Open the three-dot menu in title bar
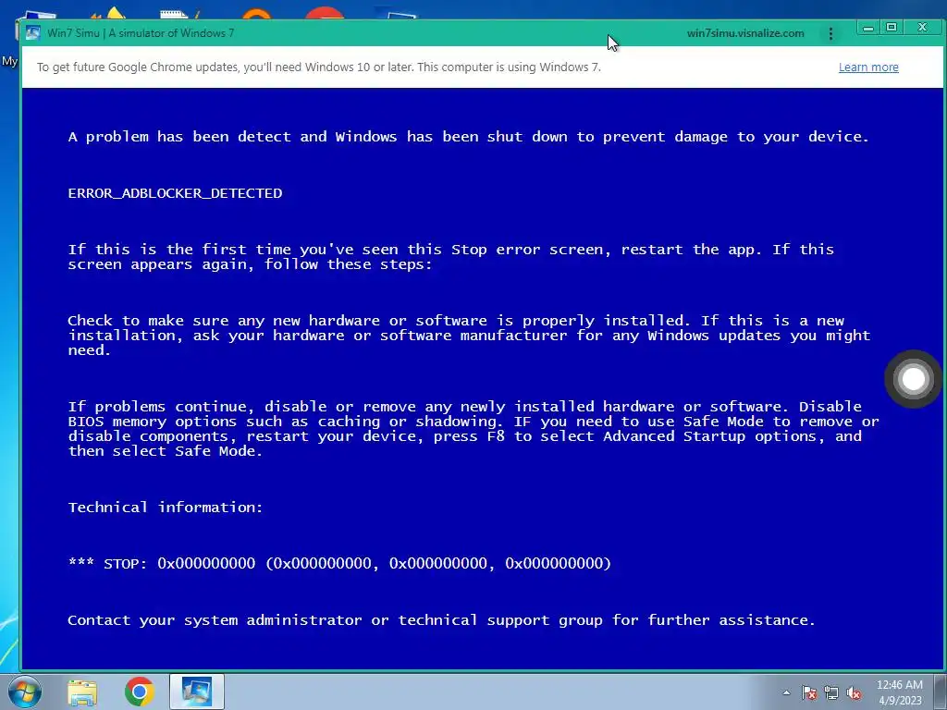The height and width of the screenshot is (710, 947). [831, 34]
